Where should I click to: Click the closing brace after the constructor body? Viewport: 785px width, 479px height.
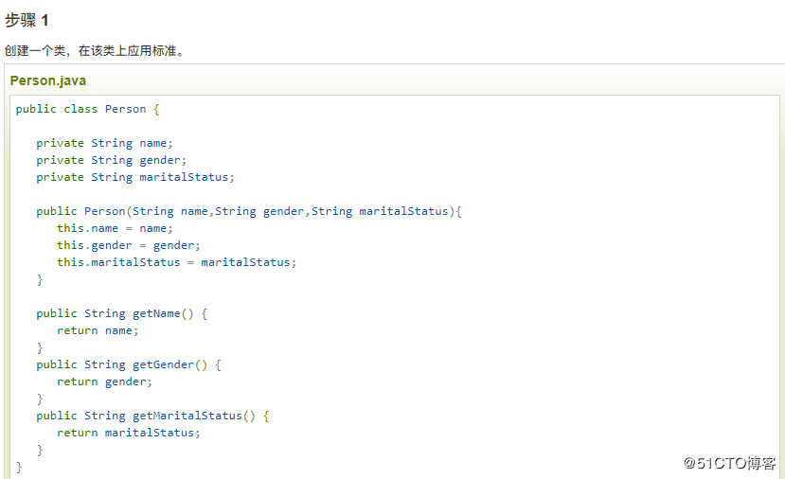[40, 279]
